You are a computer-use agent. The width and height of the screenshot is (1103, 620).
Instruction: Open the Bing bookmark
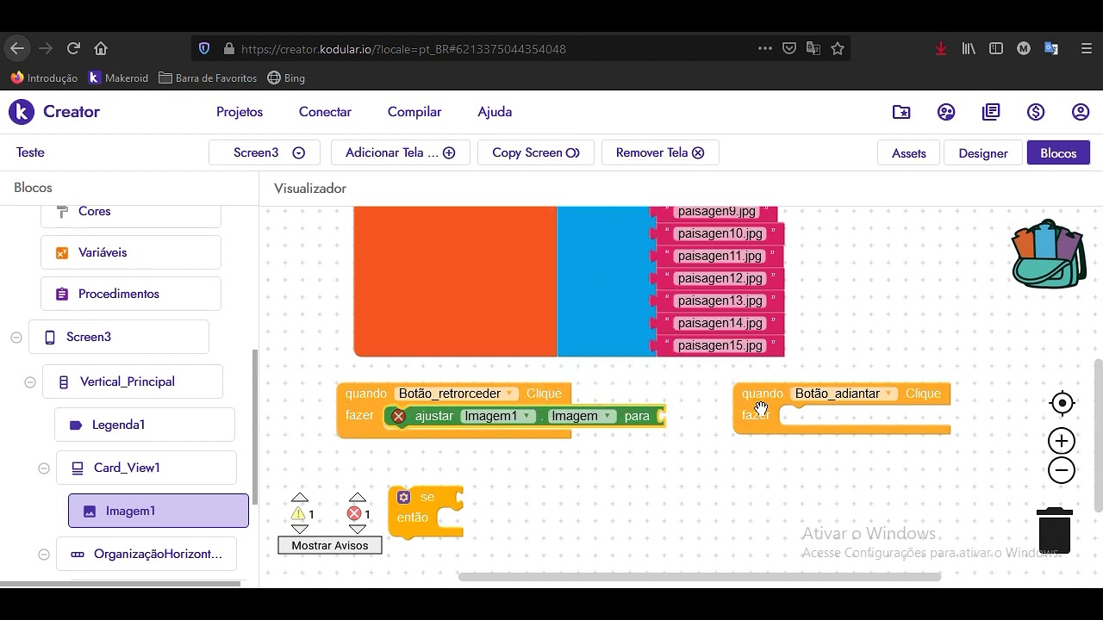click(x=286, y=77)
